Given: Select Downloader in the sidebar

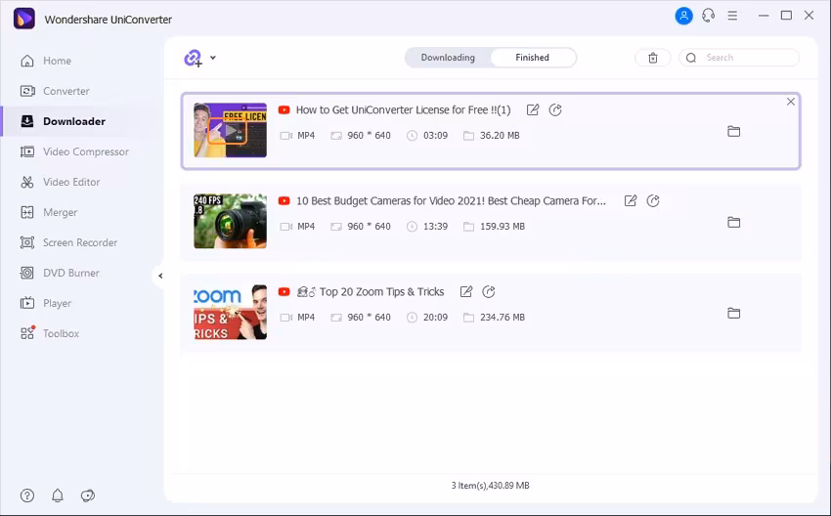Looking at the screenshot, I should [64, 121].
